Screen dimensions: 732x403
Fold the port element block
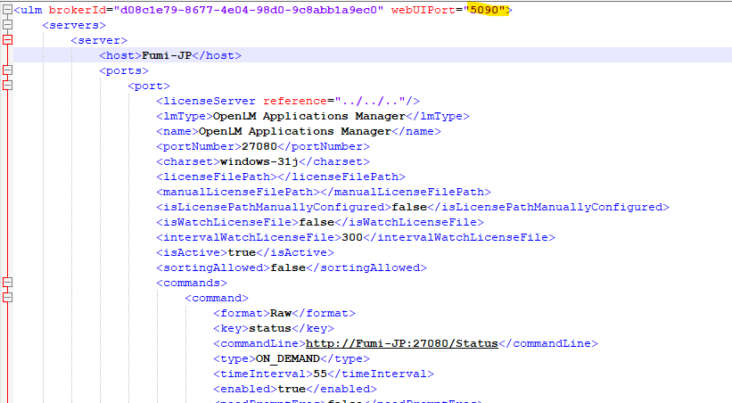click(8, 86)
